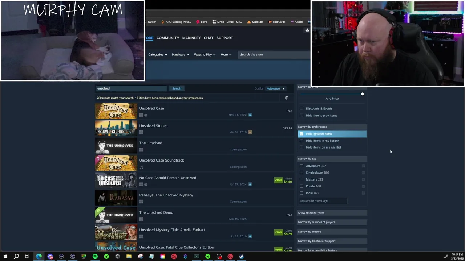Viewport: 465px width, 261px height.
Task: Click the Steam Deck badge on Amelia Earhart row
Action: [x=250, y=236]
